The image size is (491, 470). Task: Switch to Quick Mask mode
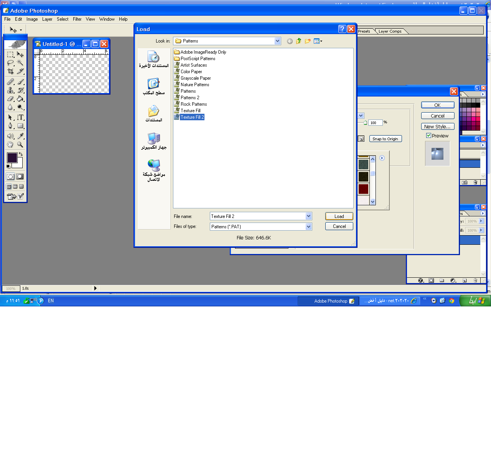(x=20, y=177)
